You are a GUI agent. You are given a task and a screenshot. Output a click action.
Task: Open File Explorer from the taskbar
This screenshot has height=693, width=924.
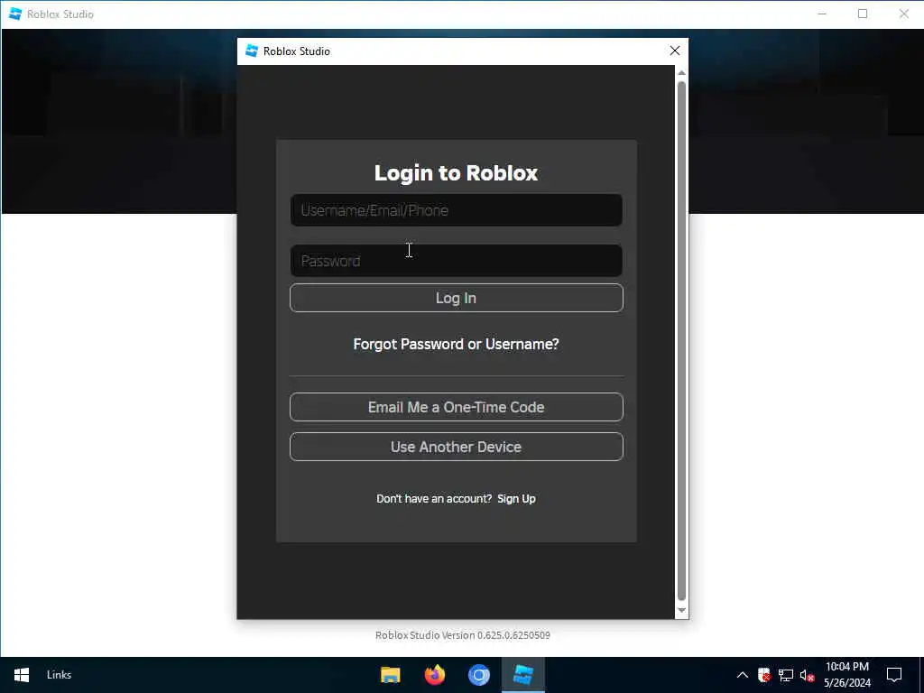click(x=390, y=675)
